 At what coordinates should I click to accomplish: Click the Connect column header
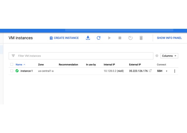[x=161, y=65]
